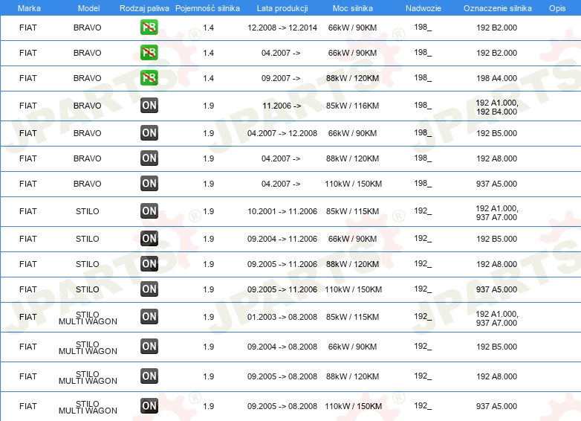The height and width of the screenshot is (421, 581).
Task: Select the engine code 198 A4.000
Action: tap(496, 78)
